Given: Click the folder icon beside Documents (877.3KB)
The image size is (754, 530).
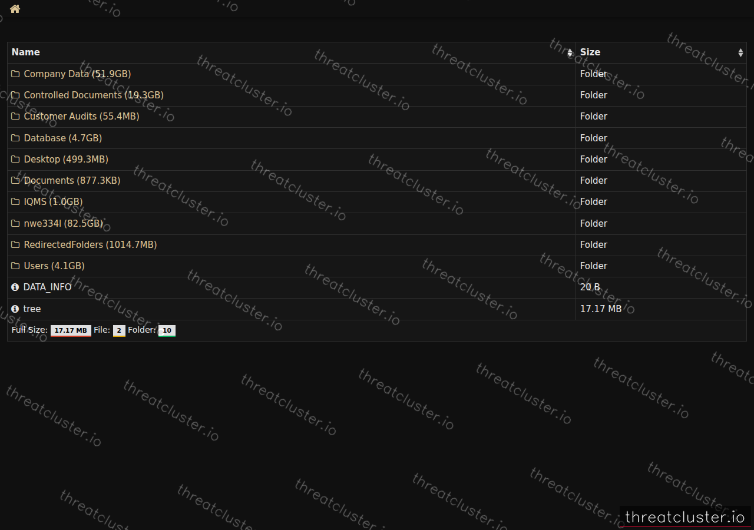Looking at the screenshot, I should 15,181.
